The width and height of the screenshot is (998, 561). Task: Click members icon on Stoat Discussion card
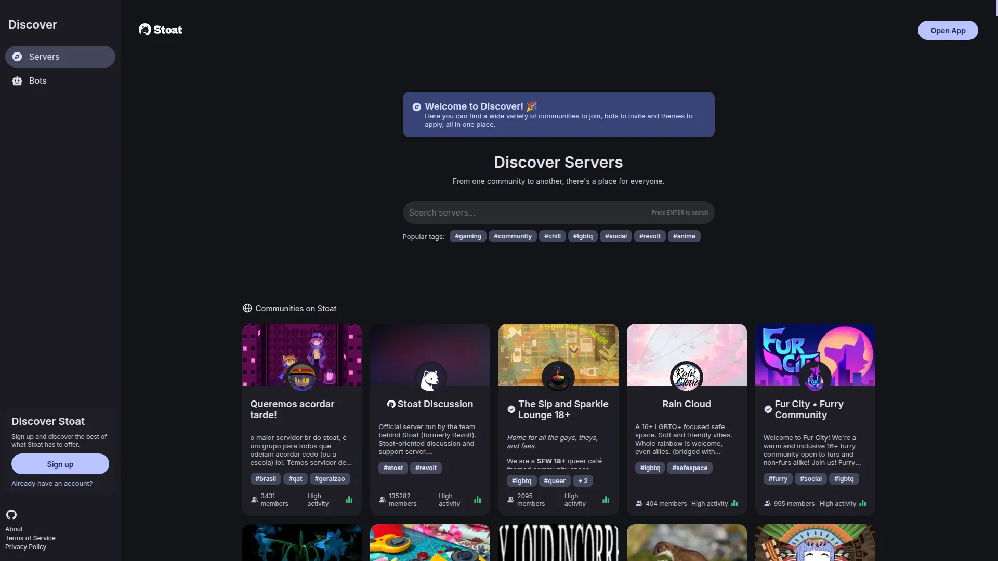(x=382, y=500)
